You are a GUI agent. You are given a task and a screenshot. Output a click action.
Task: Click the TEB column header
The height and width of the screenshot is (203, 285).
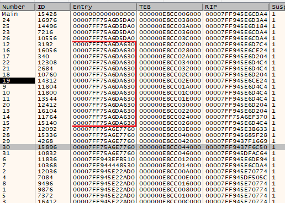point(170,7)
